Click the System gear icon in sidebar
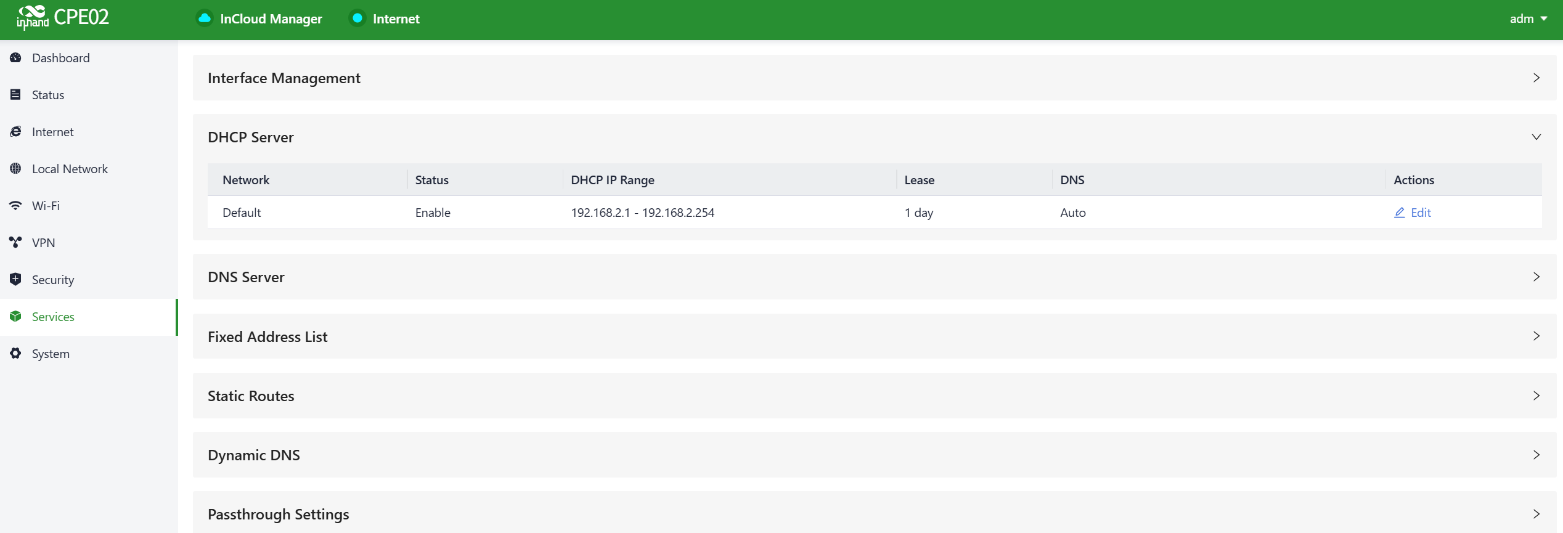This screenshot has height=533, width=1563. pos(16,354)
